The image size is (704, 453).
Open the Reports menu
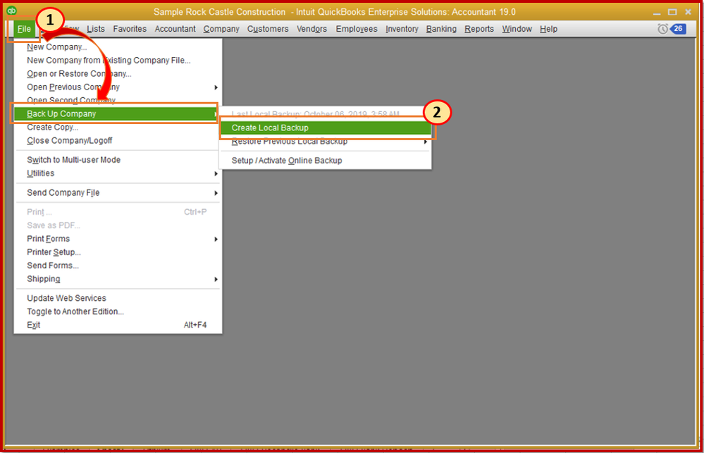[479, 29]
